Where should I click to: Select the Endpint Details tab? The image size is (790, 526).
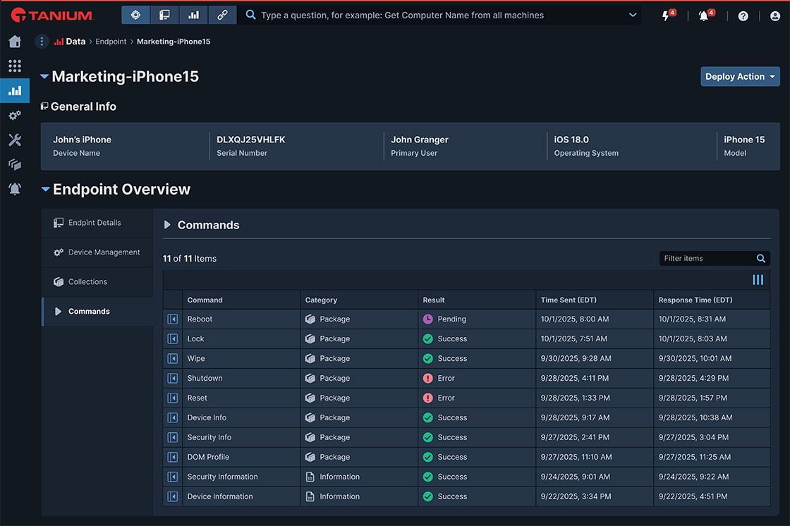pos(97,223)
